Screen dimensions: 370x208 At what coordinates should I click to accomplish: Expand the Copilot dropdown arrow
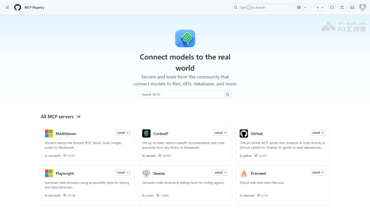(305, 7)
